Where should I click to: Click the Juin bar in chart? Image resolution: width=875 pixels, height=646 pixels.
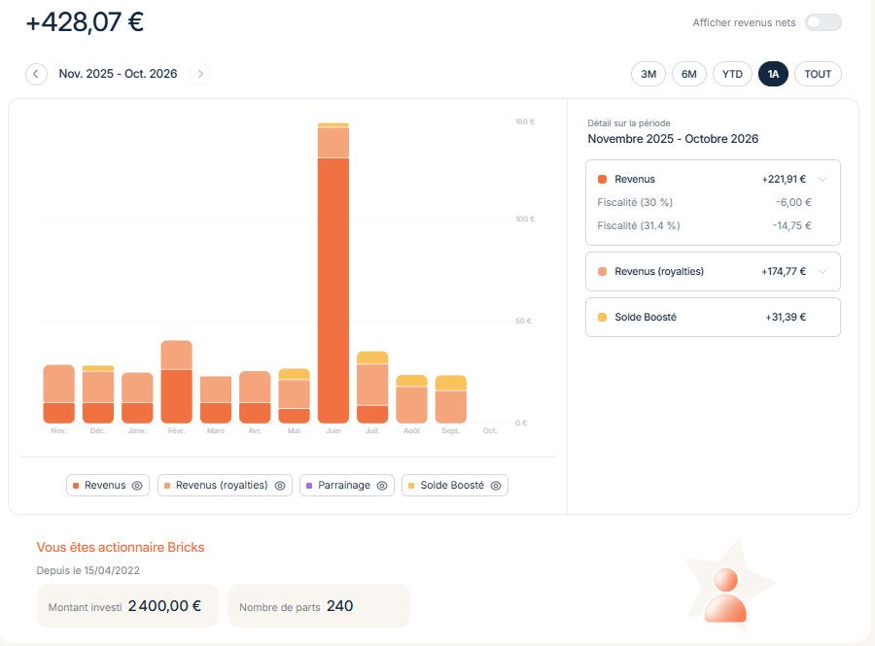(333, 273)
